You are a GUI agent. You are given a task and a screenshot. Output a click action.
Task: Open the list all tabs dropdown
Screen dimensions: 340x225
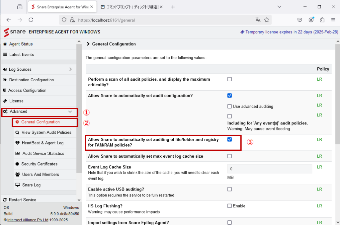pos(279,7)
